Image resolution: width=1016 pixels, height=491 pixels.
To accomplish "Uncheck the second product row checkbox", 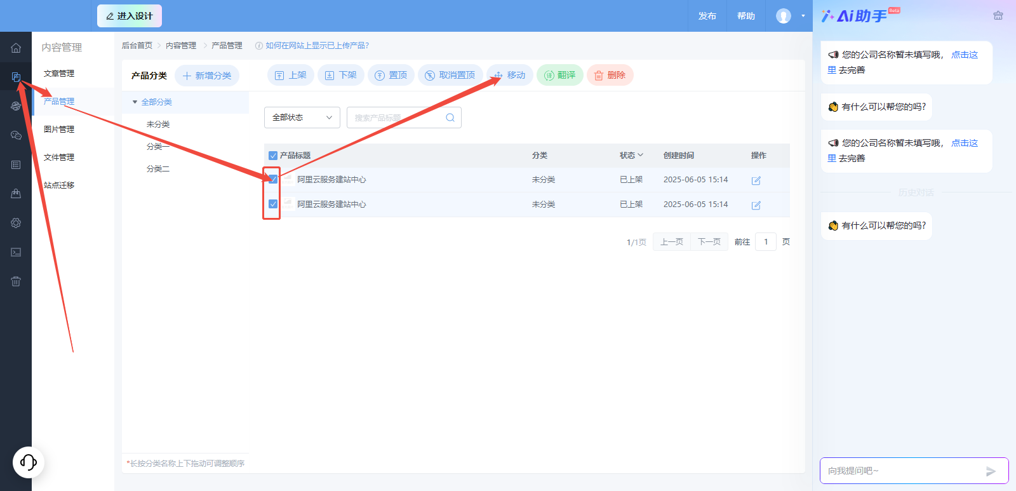I will tap(273, 204).
